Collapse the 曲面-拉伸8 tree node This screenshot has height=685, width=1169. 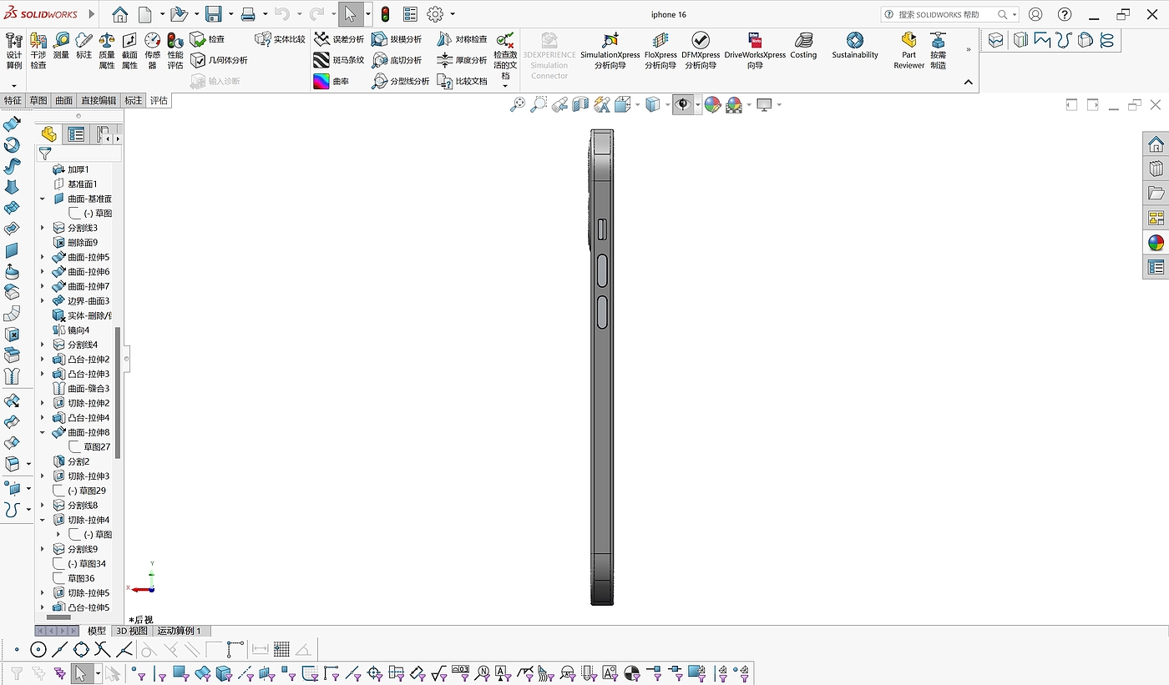click(x=43, y=432)
